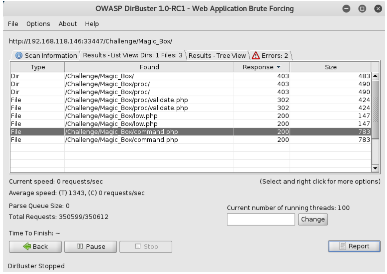Click the document icon on Report button
The image size is (387, 274).
343,246
